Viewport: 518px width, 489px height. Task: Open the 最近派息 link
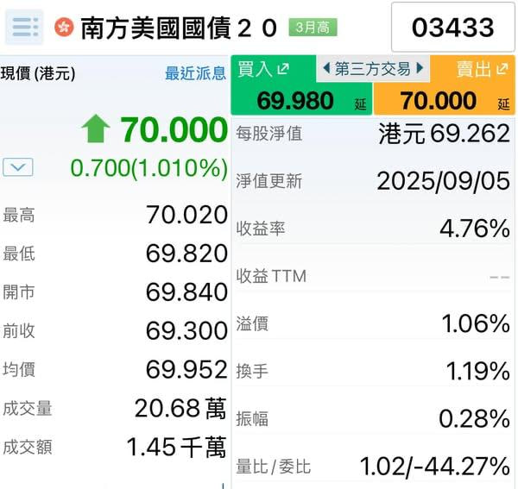tap(196, 73)
